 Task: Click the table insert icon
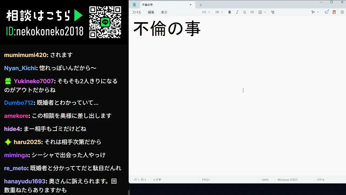point(260,12)
